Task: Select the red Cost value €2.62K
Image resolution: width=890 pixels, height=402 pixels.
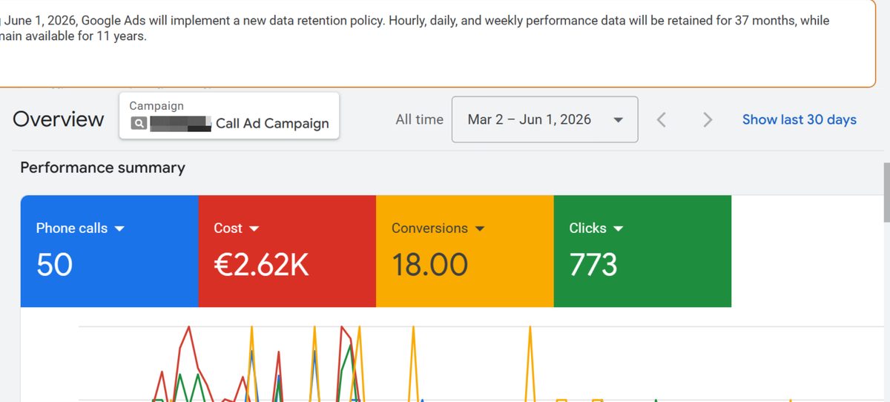Action: pos(261,265)
